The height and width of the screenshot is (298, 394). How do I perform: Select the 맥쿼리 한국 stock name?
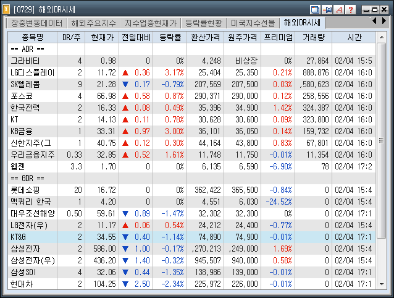point(31,202)
